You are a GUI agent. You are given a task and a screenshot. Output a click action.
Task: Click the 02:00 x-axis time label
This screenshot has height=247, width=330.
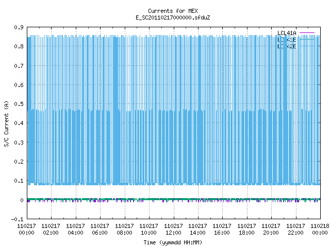[x=51, y=233]
